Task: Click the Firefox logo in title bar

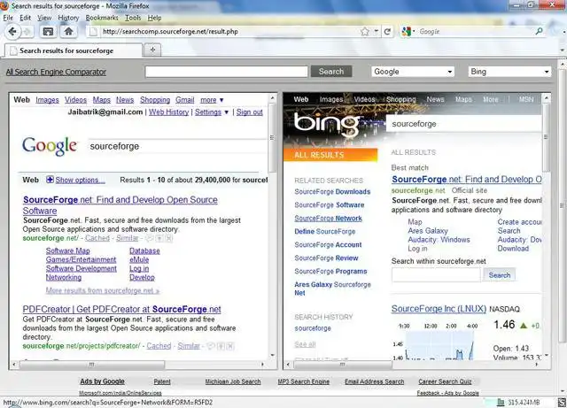Action: (4, 6)
